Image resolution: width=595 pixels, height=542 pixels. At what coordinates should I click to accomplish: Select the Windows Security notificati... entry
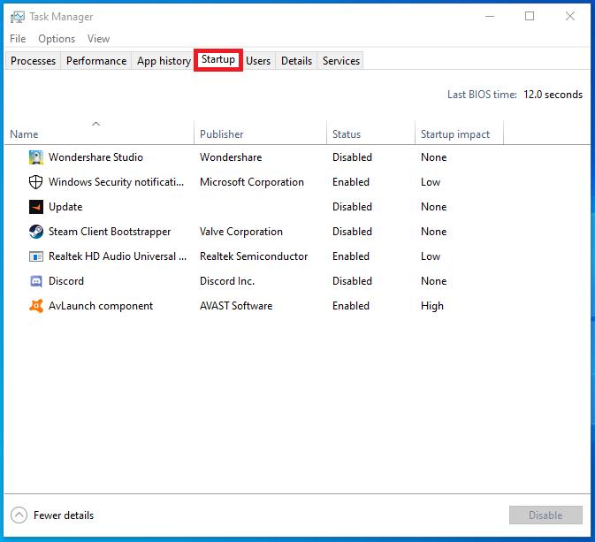116,182
